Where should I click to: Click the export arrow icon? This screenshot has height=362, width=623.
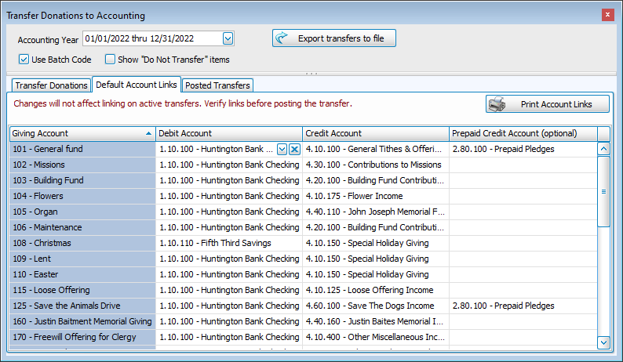[282, 38]
